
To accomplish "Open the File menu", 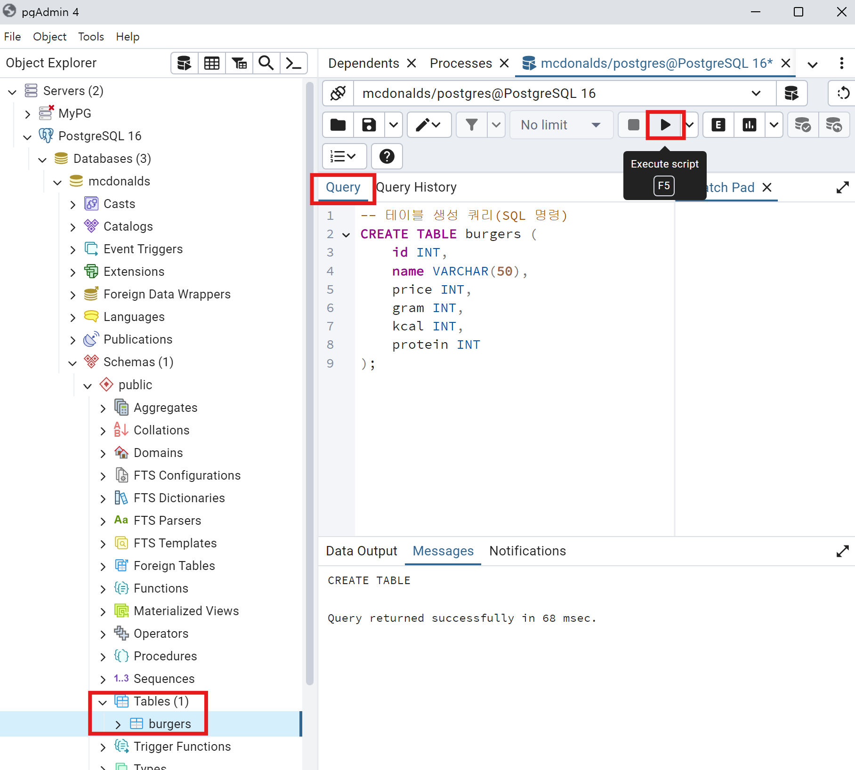I will (12, 37).
